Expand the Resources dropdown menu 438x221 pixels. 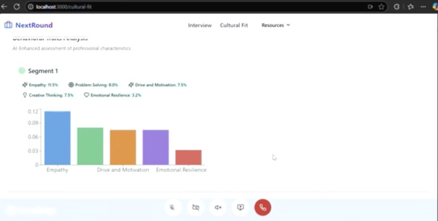pos(276,25)
